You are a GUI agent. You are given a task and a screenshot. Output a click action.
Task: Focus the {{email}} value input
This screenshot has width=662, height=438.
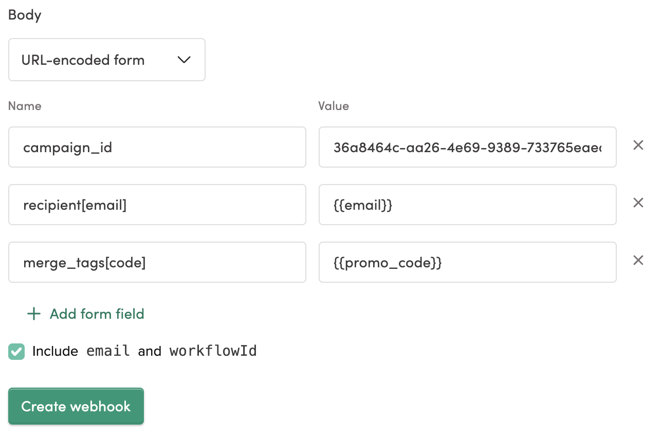[468, 205]
